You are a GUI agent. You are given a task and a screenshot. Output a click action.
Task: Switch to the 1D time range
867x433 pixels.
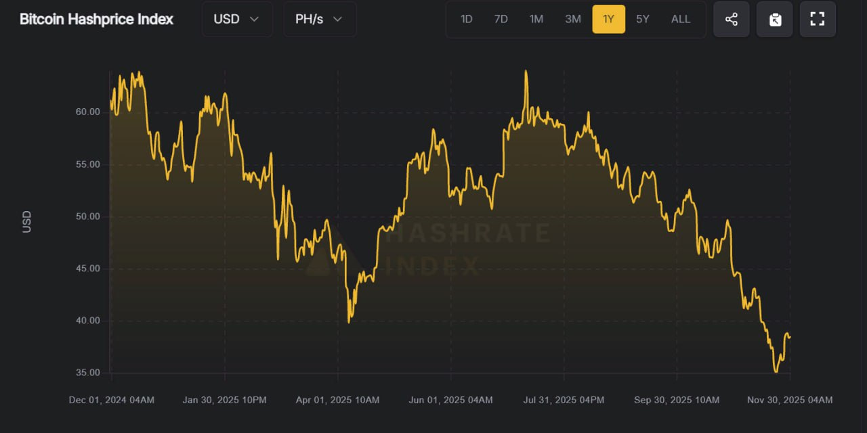[467, 19]
